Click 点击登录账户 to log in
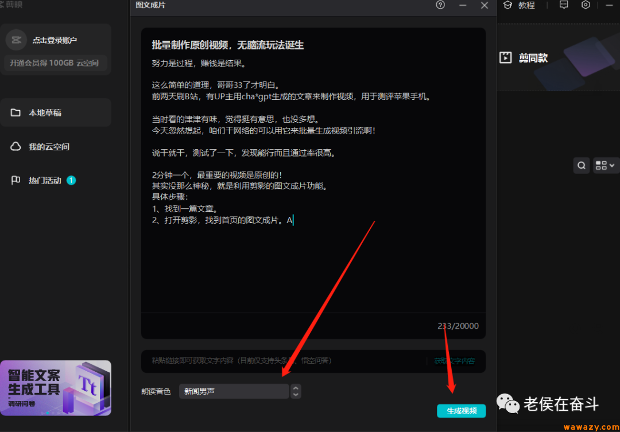This screenshot has width=620, height=432. [56, 40]
